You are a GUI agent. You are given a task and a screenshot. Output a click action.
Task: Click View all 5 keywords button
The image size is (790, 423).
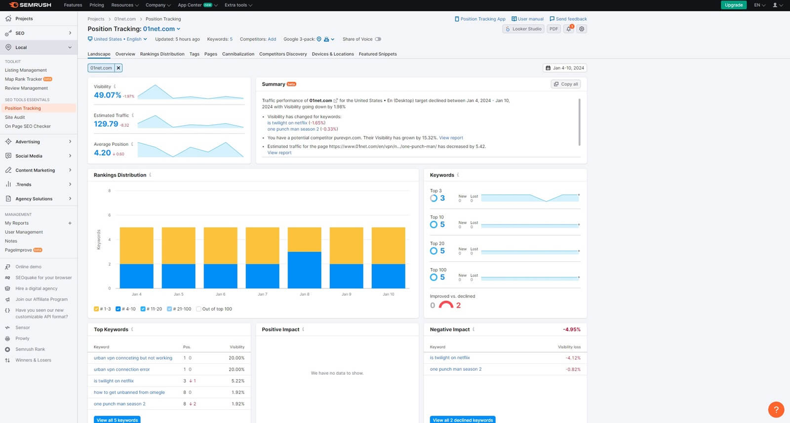117,420
